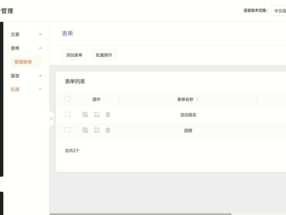Edit the 团建 form
The height and width of the screenshot is (215, 286).
click(x=97, y=130)
